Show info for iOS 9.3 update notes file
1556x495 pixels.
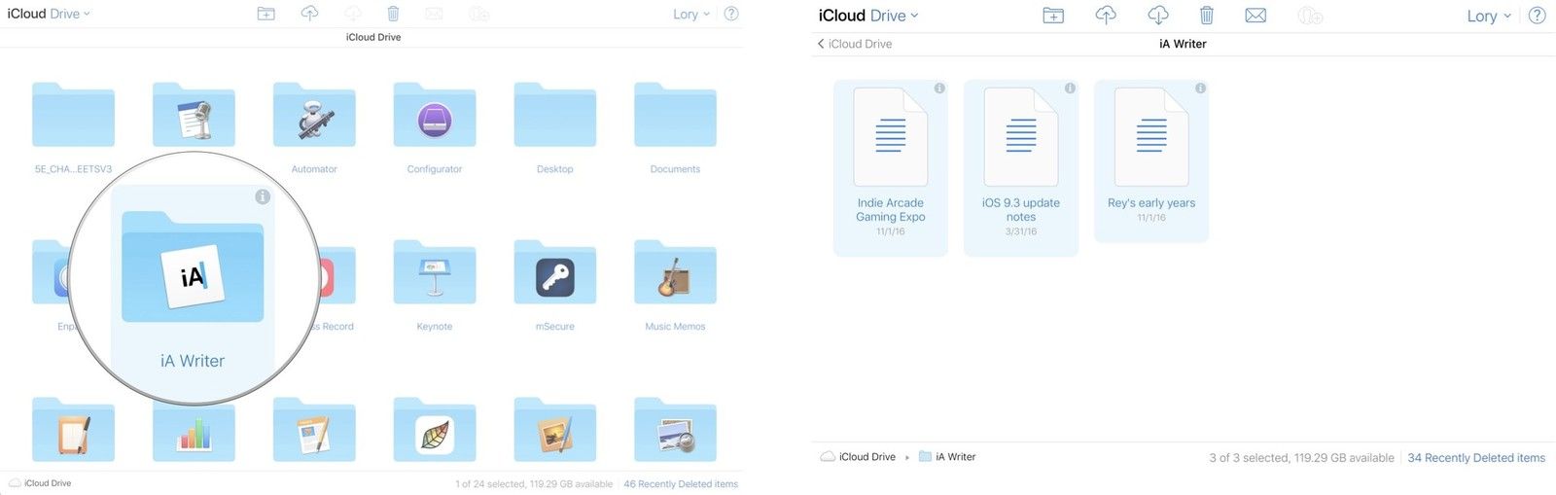(1070, 88)
